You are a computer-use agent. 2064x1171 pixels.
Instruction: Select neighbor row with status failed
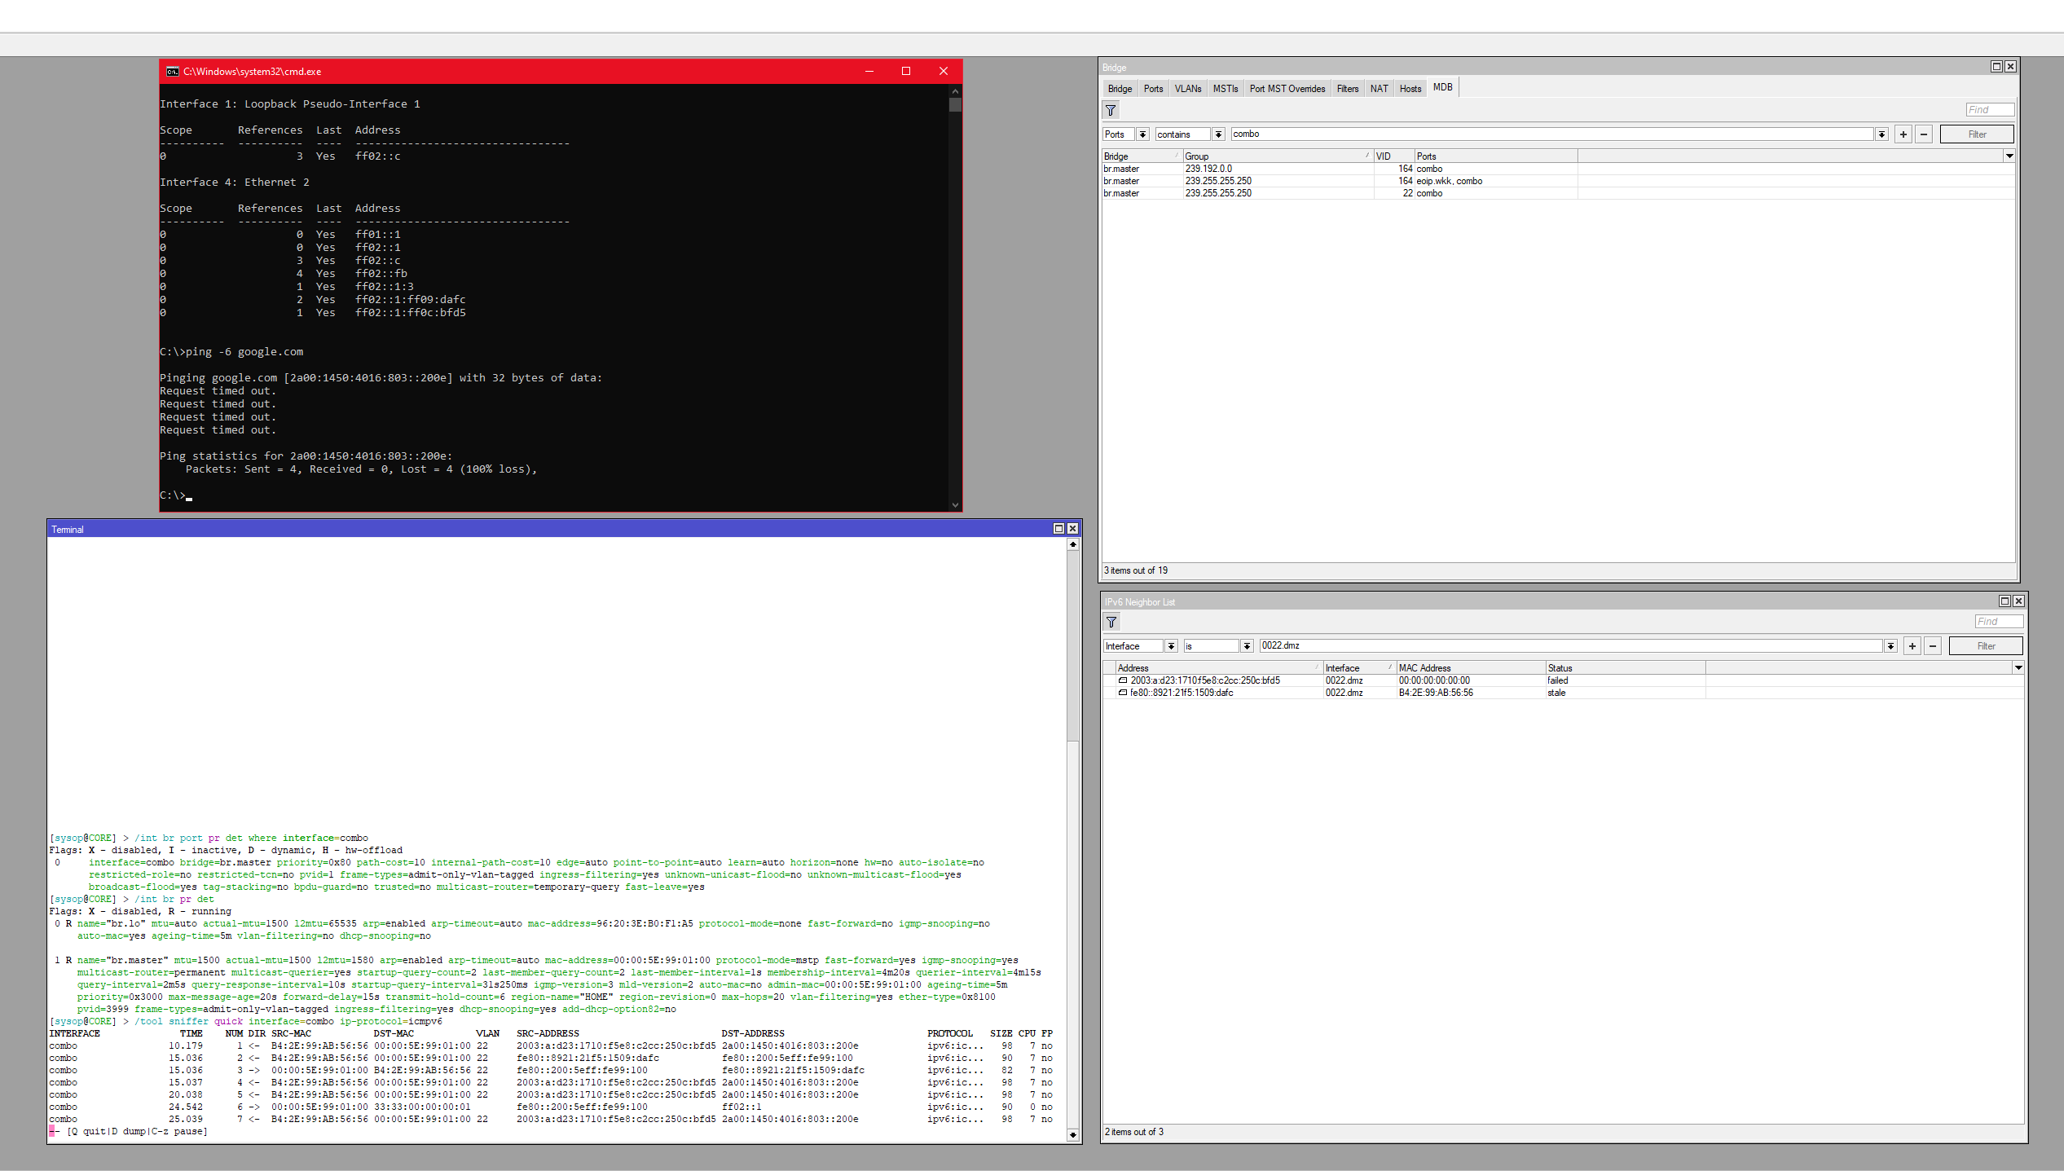(1563, 680)
